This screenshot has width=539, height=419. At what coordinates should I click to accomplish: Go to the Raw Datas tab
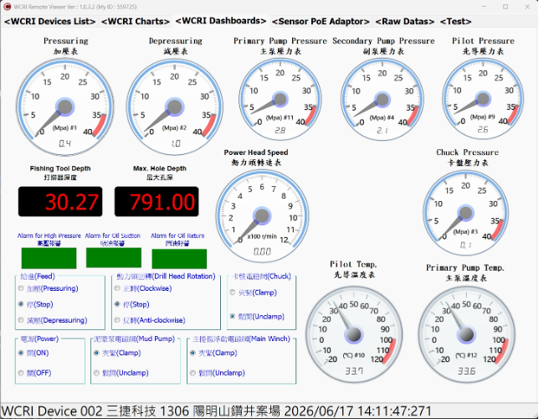[x=404, y=21]
